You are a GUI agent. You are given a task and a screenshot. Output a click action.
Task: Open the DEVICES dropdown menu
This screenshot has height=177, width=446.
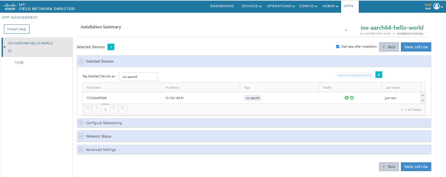[x=252, y=6]
